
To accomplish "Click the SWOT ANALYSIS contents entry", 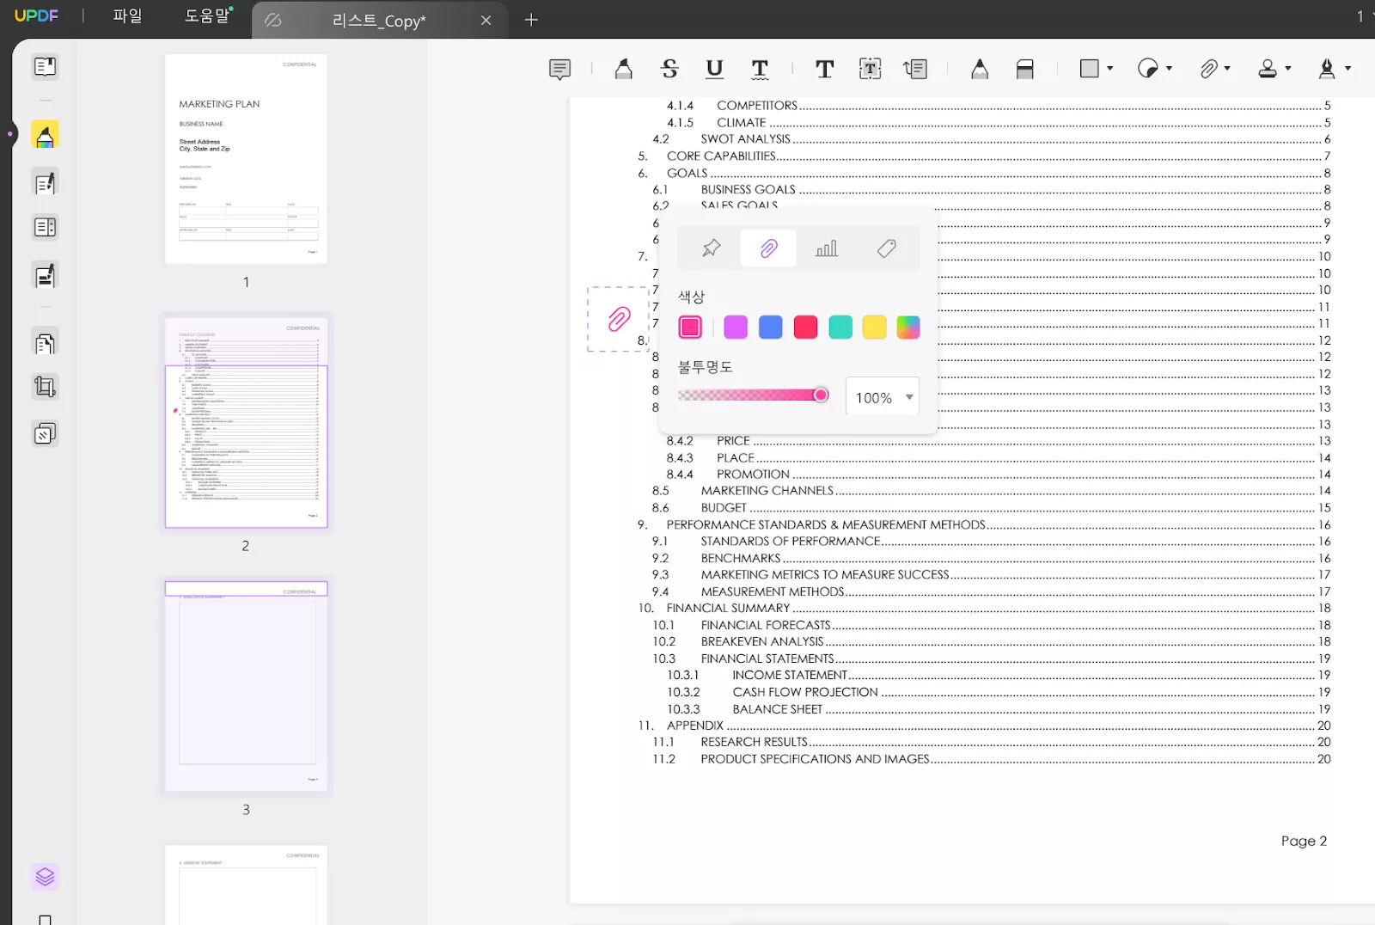I will 745,138.
